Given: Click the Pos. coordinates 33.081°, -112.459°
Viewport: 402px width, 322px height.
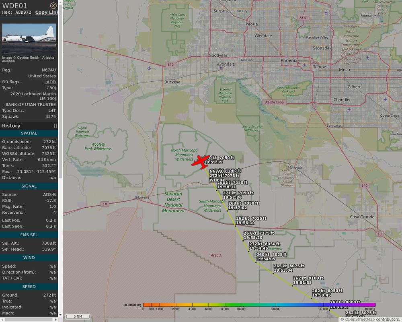Looking at the screenshot, I should (x=36, y=171).
